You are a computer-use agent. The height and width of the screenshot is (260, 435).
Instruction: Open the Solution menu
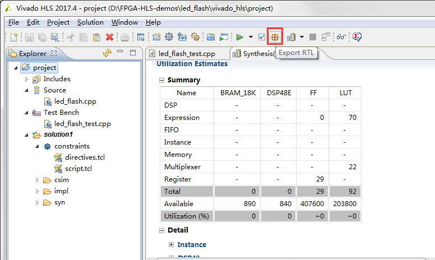tap(90, 22)
